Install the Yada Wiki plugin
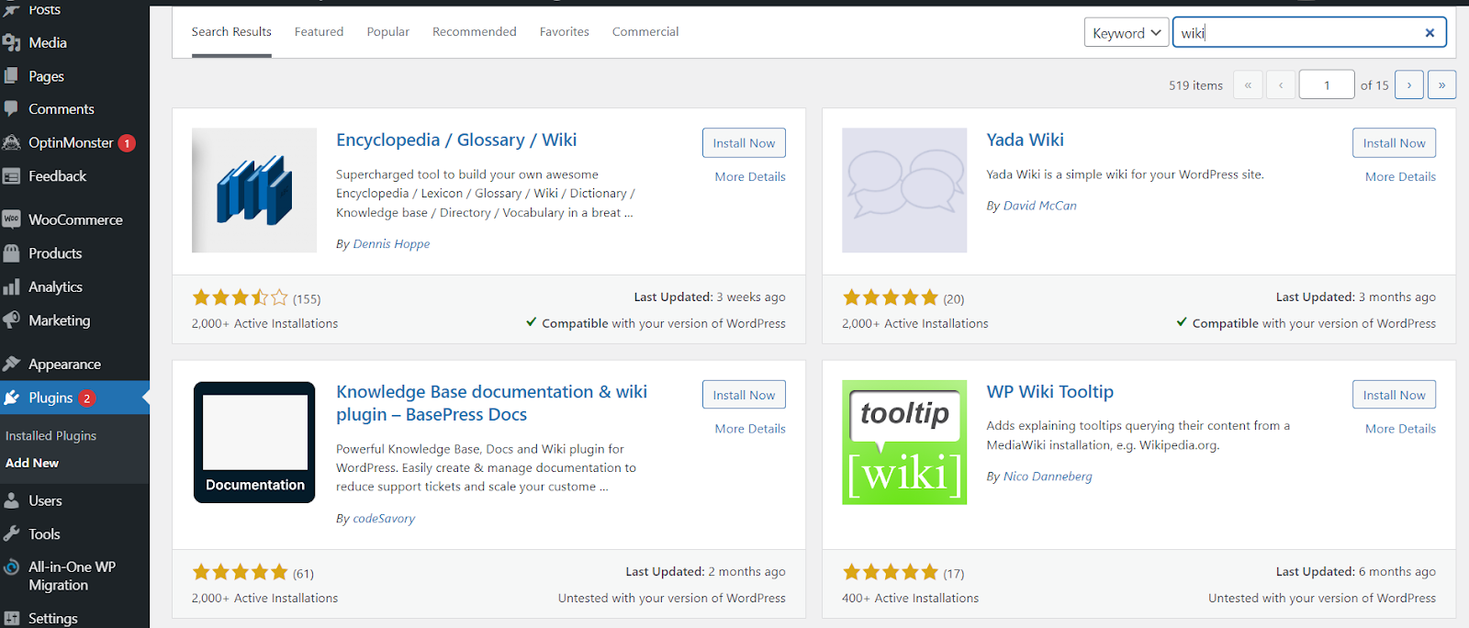Screen dimensions: 1469x628 coord(1394,142)
